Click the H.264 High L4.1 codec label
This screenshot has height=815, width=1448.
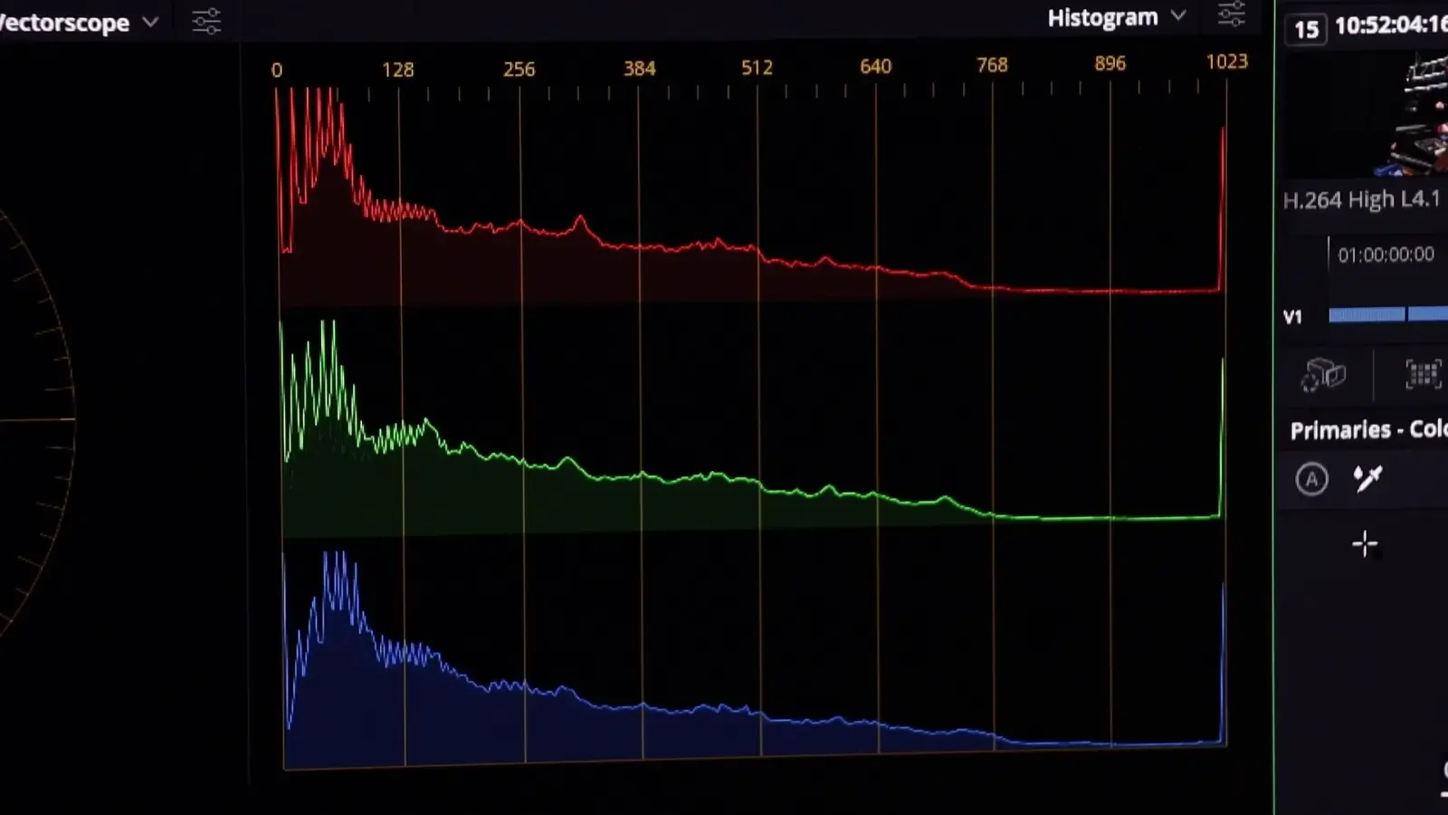tap(1361, 200)
